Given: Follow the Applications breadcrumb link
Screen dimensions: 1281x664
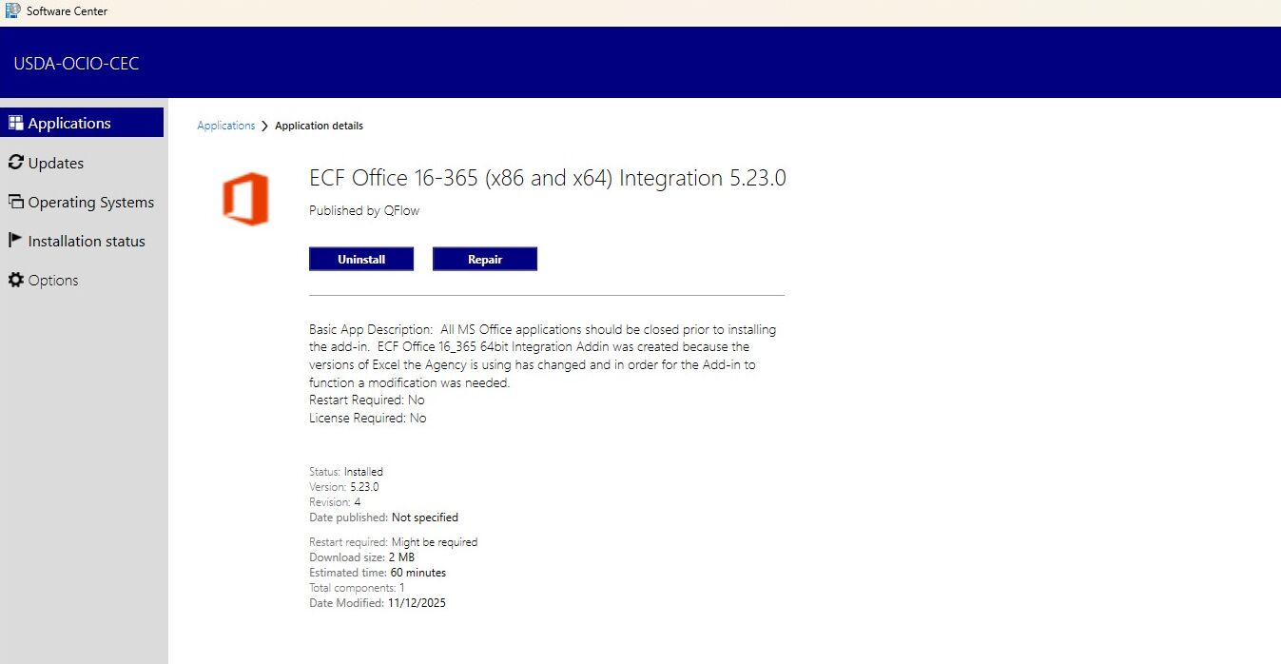Looking at the screenshot, I should point(226,126).
